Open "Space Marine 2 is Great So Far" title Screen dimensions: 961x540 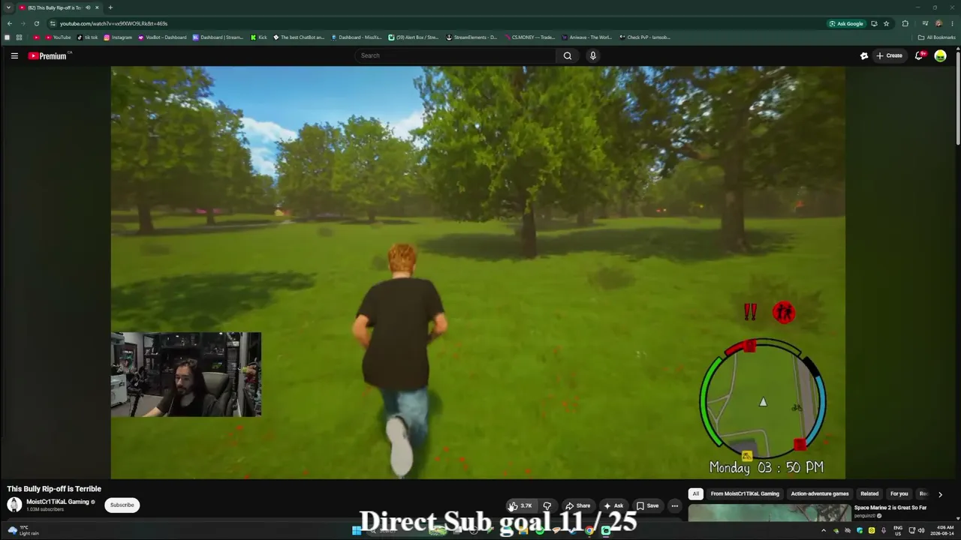coord(890,508)
